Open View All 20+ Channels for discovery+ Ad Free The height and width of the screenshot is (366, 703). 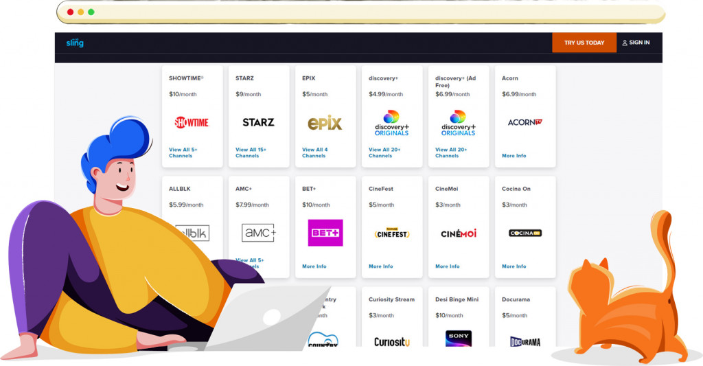[451, 152]
